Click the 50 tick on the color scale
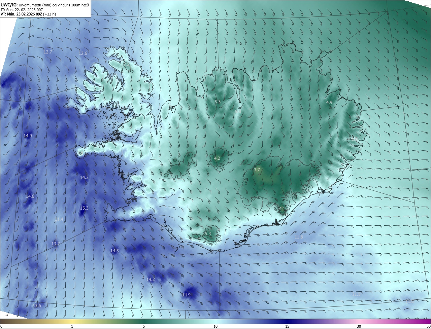The width and height of the screenshot is (431, 329). 428,326
